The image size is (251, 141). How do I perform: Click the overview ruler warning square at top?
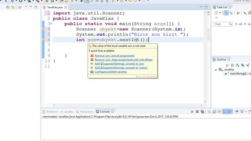(x=208, y=12)
